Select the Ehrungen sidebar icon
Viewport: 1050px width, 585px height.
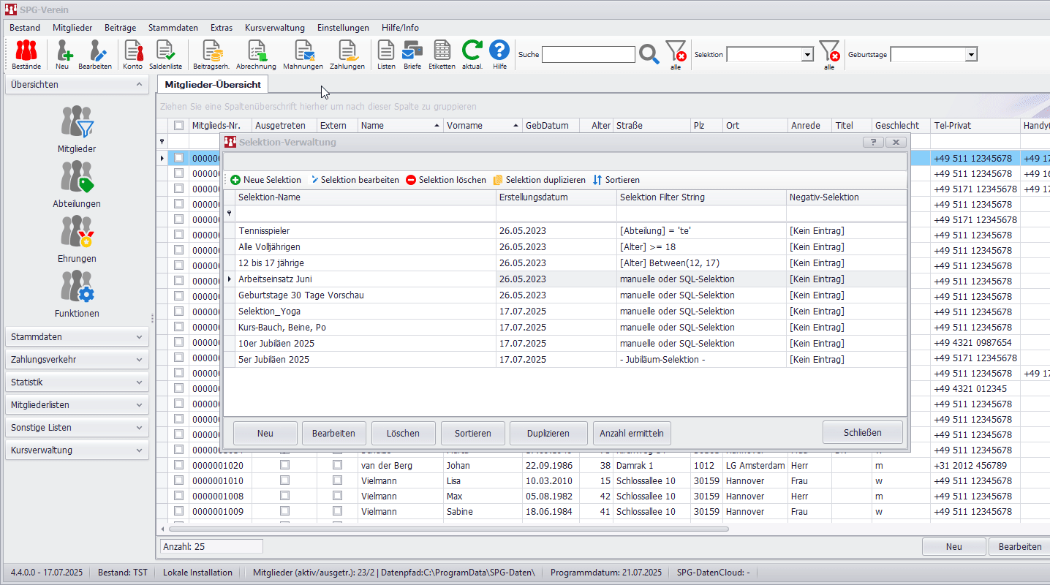[x=77, y=239]
